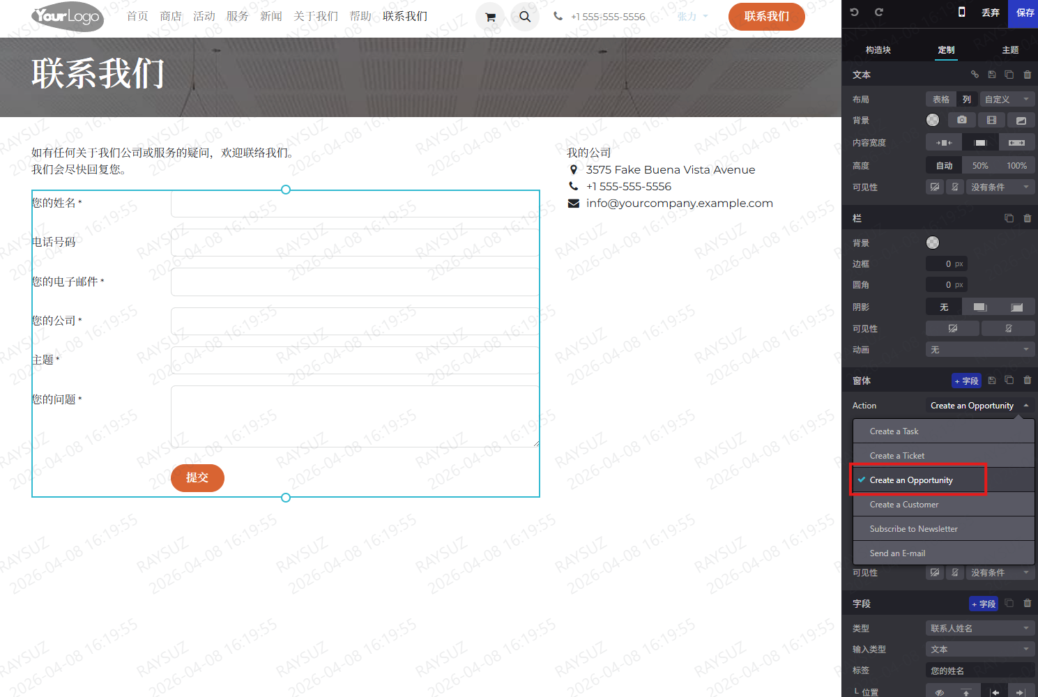Add a field with 窗体 +字段 button
Image resolution: width=1038 pixels, height=697 pixels.
point(967,381)
